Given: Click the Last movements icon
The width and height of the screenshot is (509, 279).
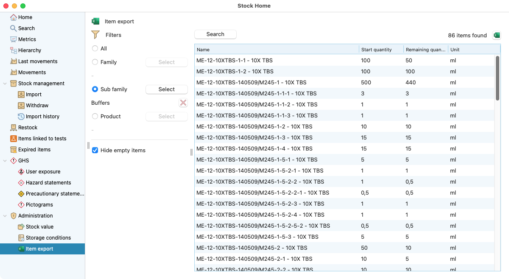Looking at the screenshot, I should (14, 61).
